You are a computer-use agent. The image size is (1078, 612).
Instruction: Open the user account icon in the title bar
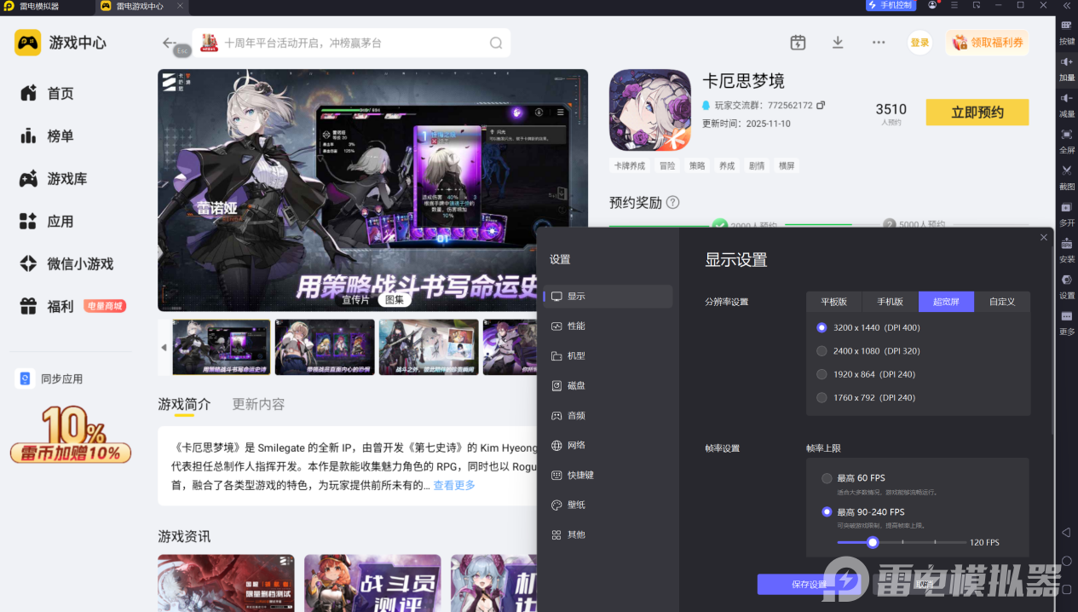(932, 5)
